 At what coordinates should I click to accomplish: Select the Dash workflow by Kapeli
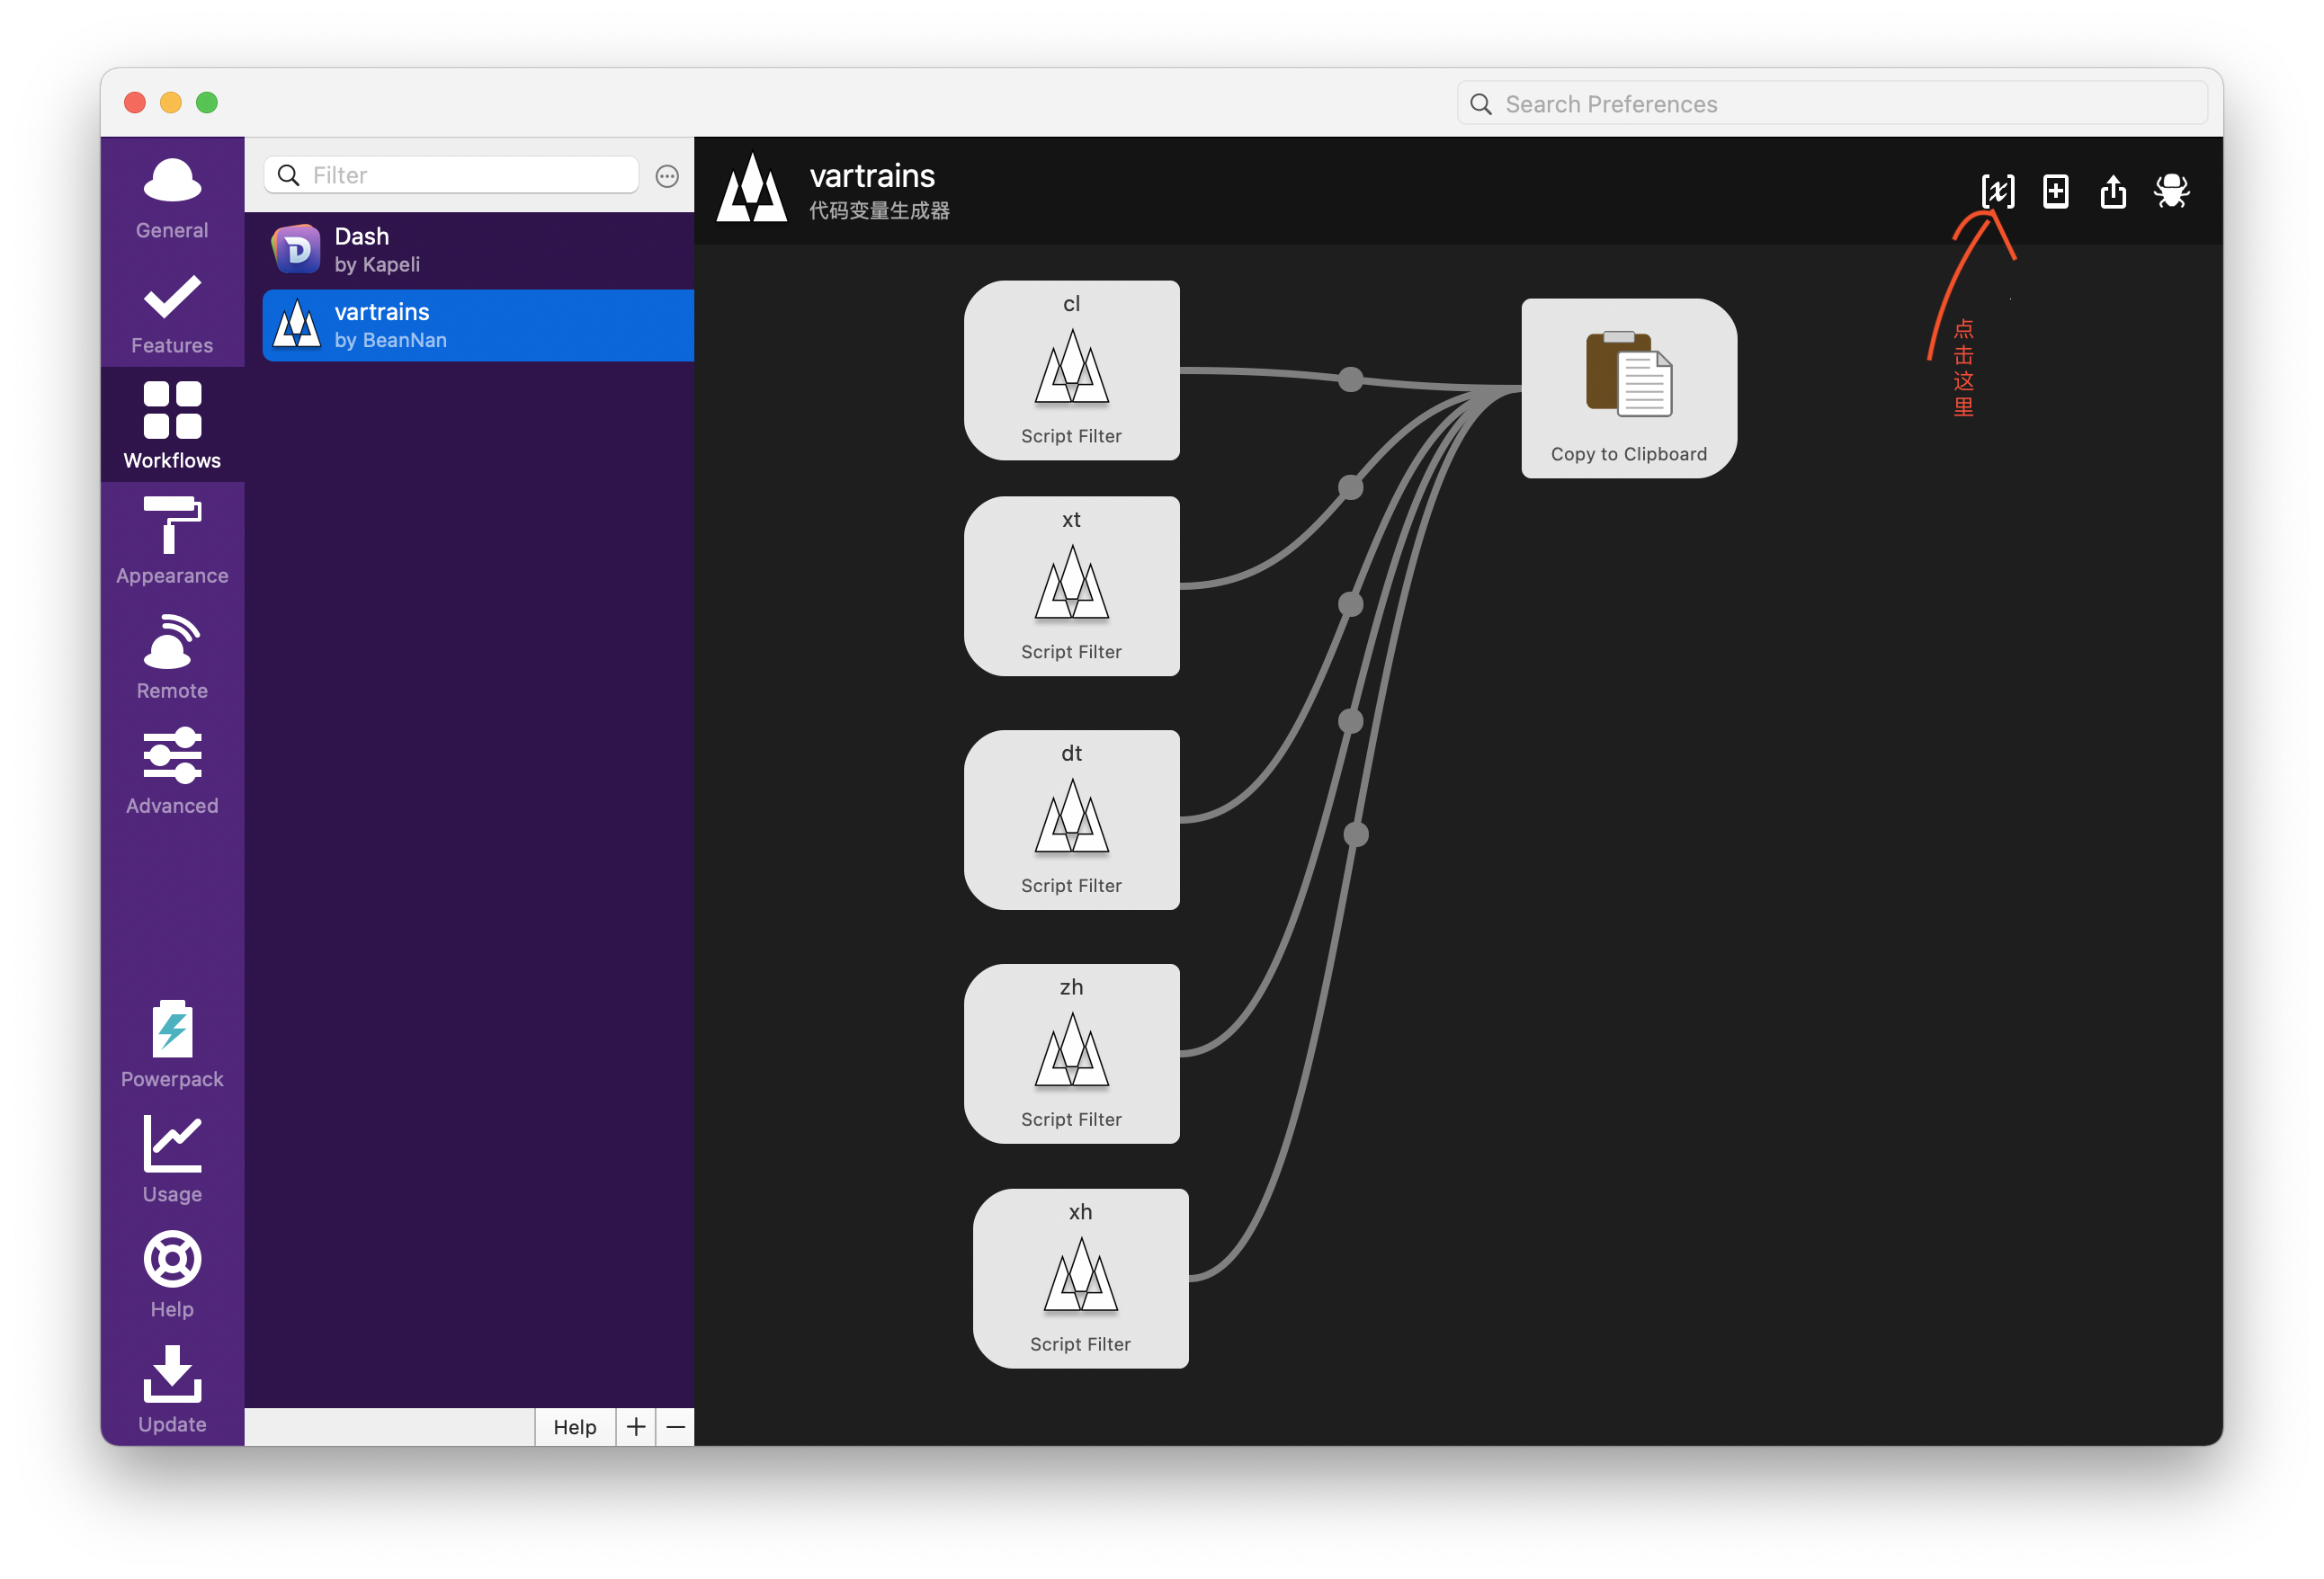point(478,250)
